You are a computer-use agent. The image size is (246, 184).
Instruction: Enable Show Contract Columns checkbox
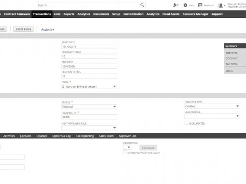click(x=125, y=152)
